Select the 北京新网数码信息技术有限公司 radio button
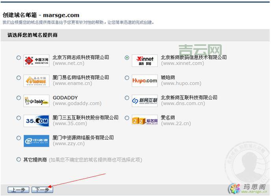Screen dimensions: 271x196 click(127, 58)
